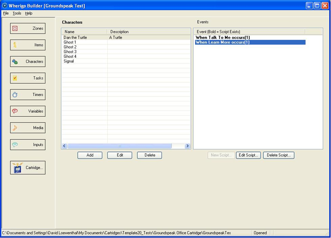Click the horizontal scrollbar thumb in characters list
The image size is (331, 238).
click(120, 146)
